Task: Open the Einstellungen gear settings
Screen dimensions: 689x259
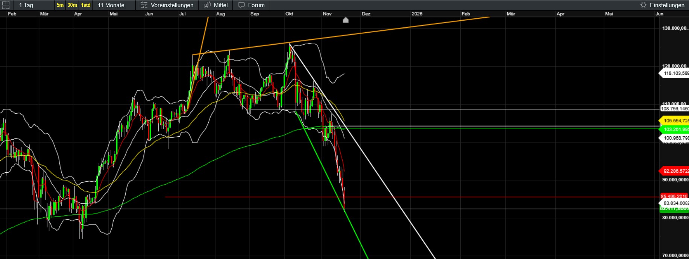Action: pos(643,5)
